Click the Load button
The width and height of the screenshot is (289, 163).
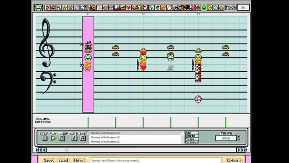[x=63, y=160]
